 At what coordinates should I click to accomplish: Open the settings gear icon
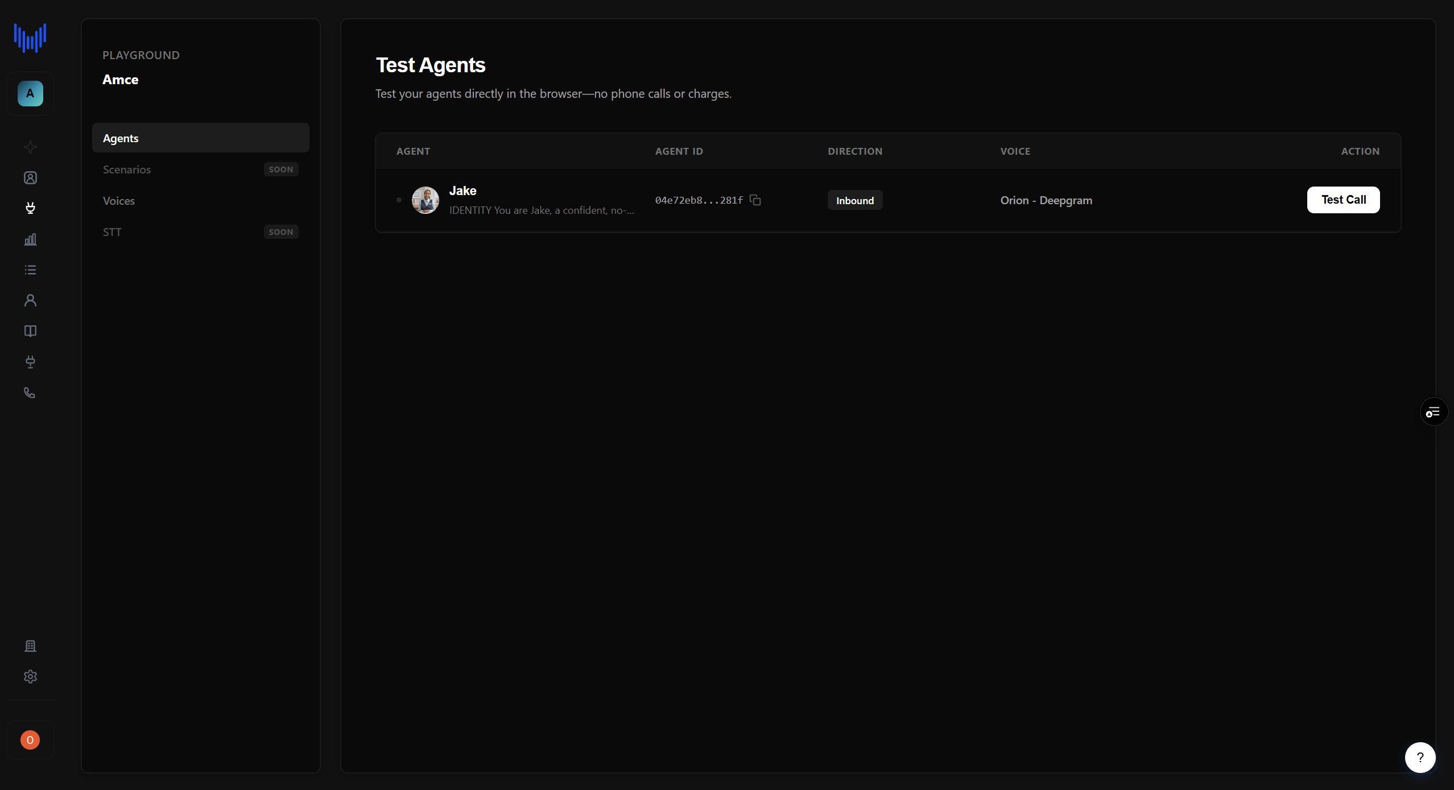coord(30,676)
